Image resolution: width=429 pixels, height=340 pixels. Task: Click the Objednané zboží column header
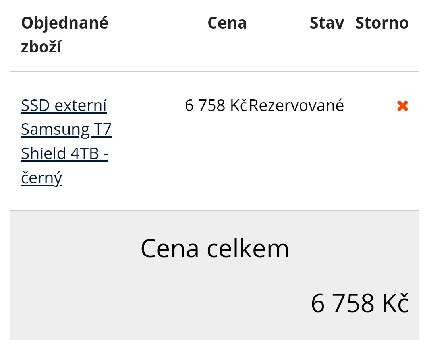point(64,35)
